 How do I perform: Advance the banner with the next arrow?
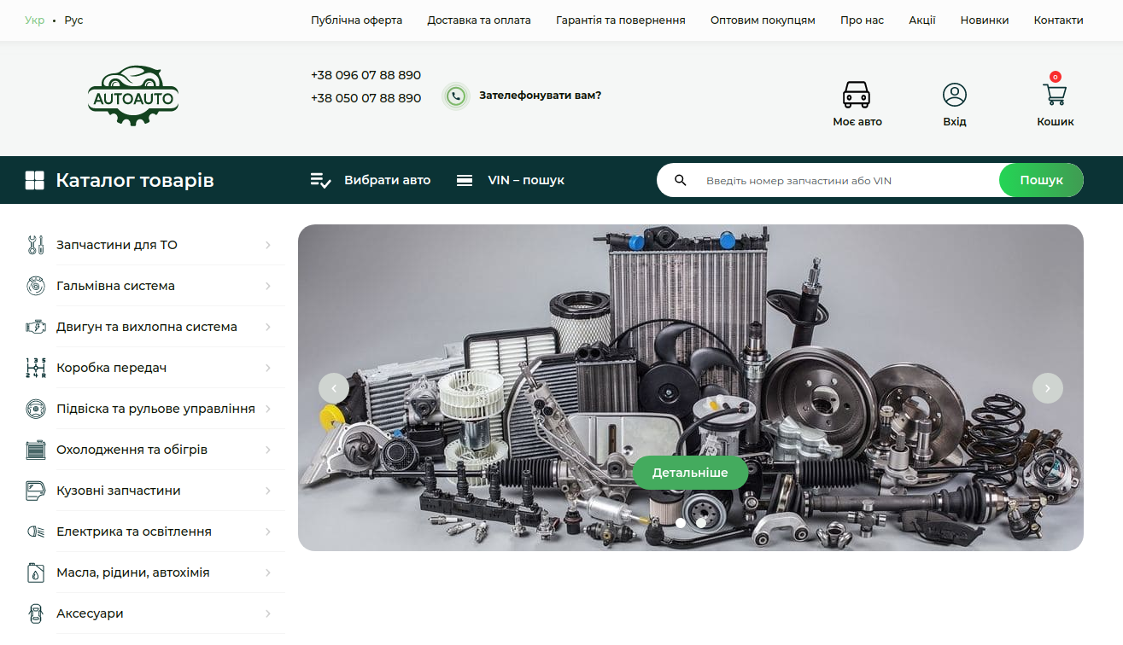1047,388
